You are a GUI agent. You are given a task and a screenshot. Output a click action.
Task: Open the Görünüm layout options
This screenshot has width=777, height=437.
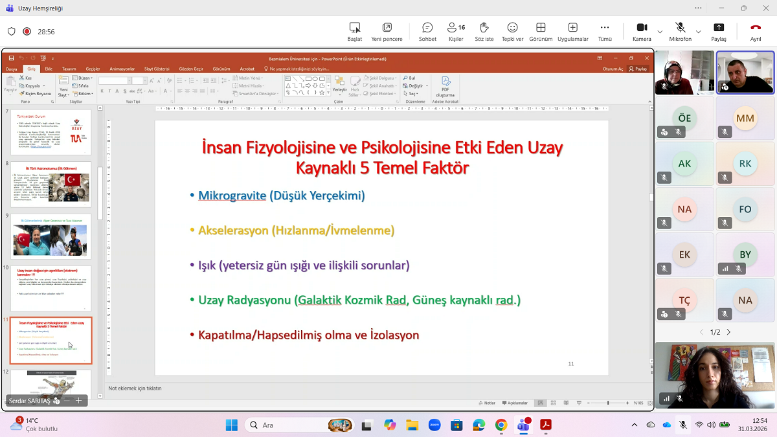coord(541,31)
